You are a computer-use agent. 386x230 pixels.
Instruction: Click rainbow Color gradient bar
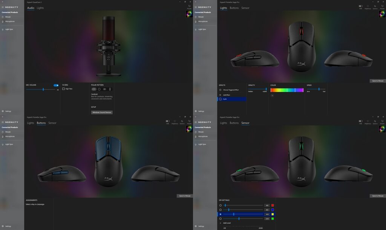pos(287,90)
